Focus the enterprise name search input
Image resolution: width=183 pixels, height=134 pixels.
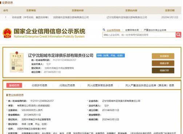click(x=139, y=35)
